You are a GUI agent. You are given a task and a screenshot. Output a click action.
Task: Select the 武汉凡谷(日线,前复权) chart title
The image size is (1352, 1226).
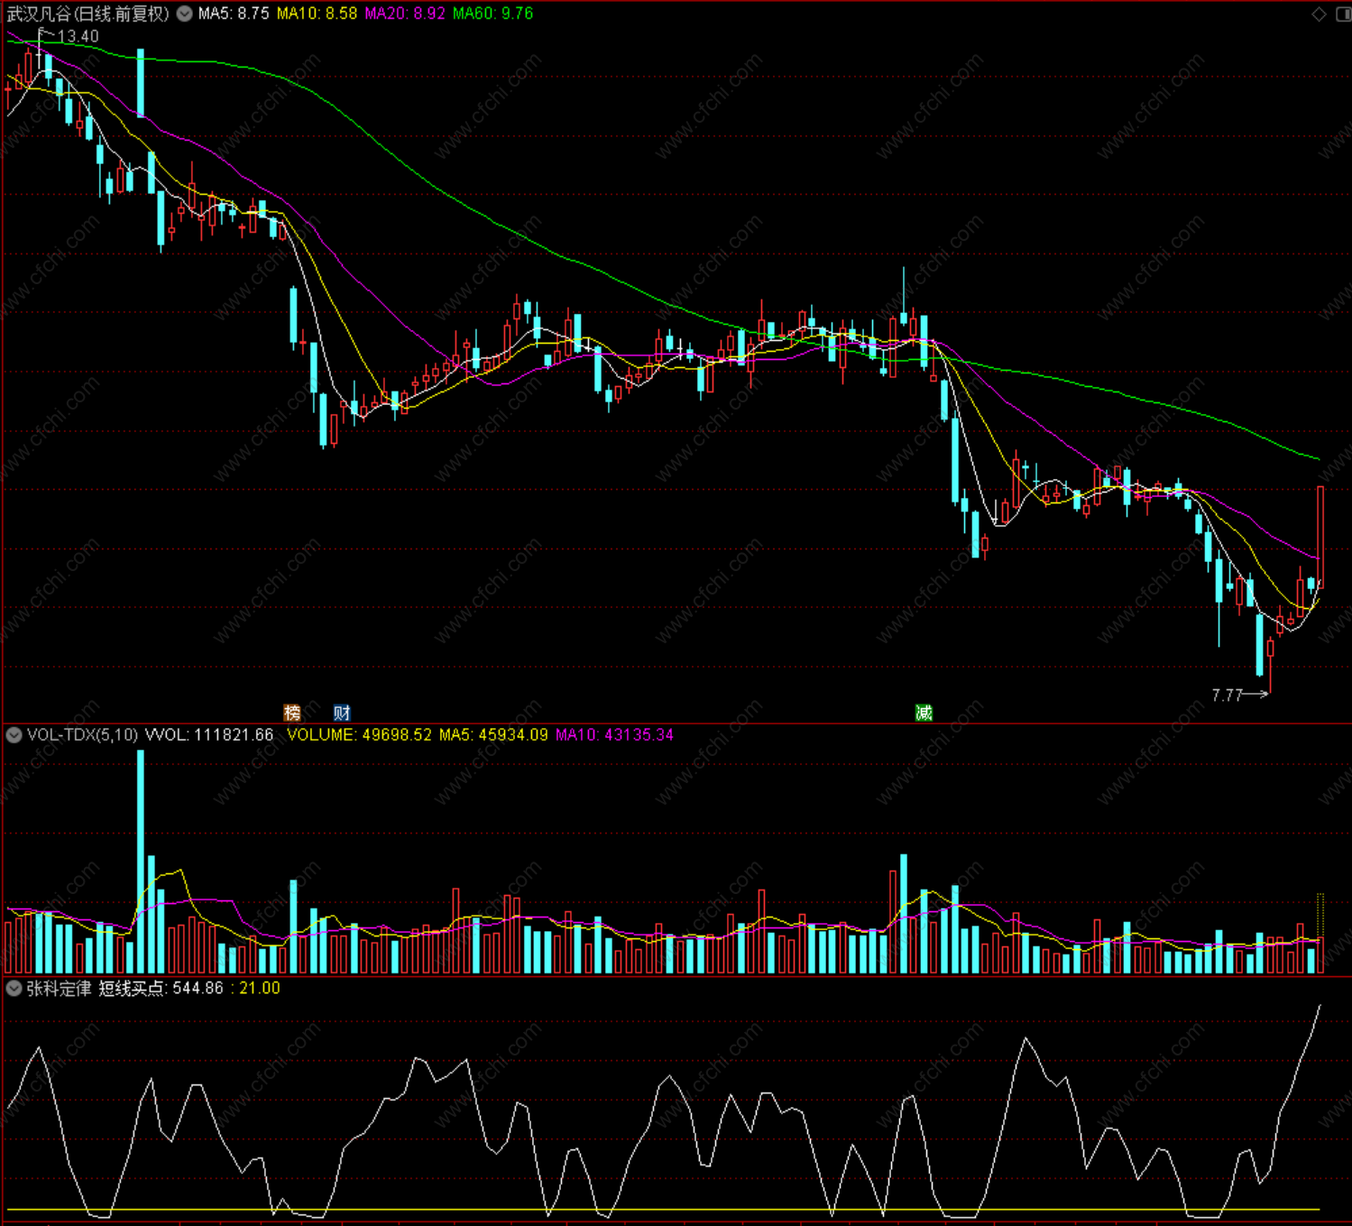click(88, 14)
